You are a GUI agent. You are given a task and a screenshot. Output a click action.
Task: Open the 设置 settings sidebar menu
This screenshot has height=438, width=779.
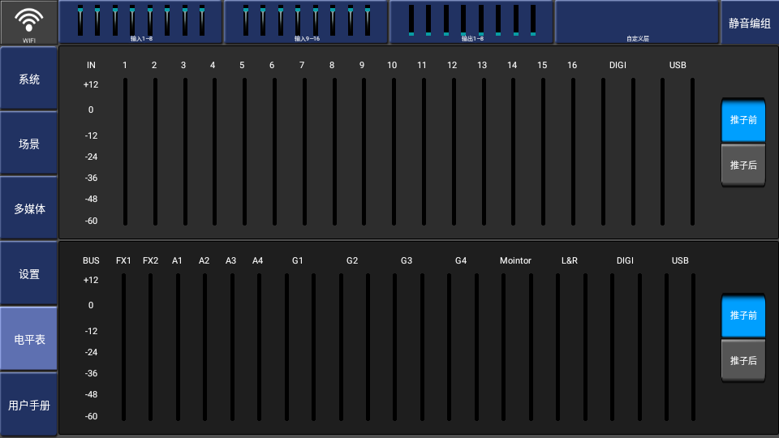[29, 273]
